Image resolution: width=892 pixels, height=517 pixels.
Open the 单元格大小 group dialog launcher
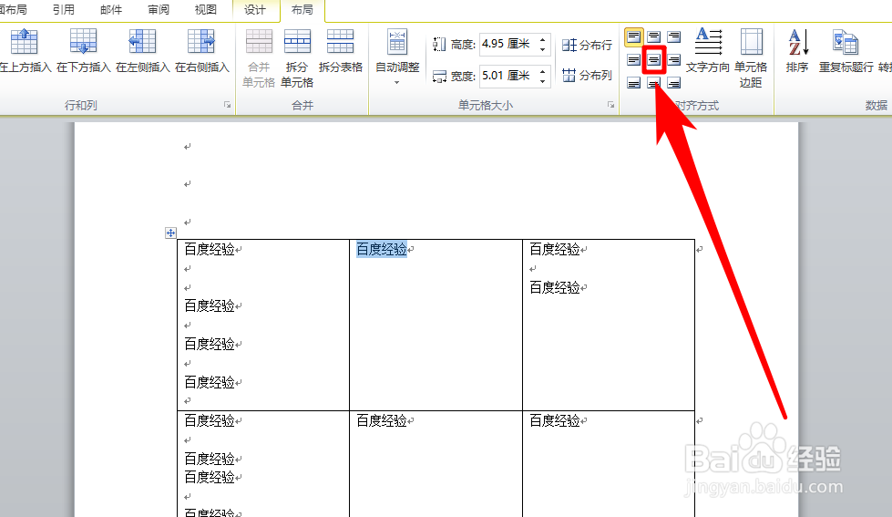point(611,105)
